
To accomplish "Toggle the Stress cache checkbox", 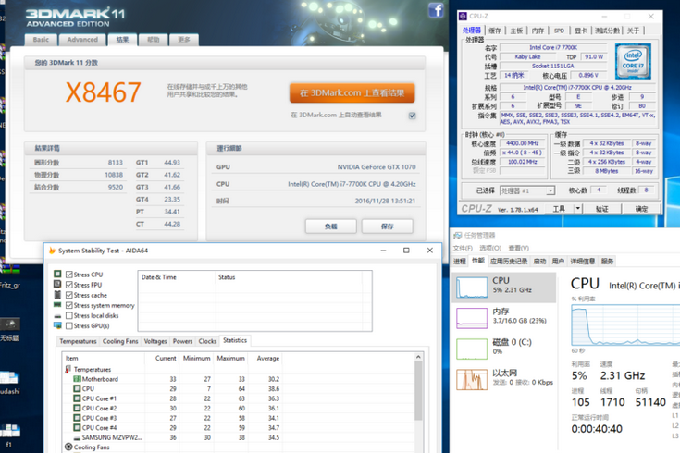I will pyautogui.click(x=69, y=295).
